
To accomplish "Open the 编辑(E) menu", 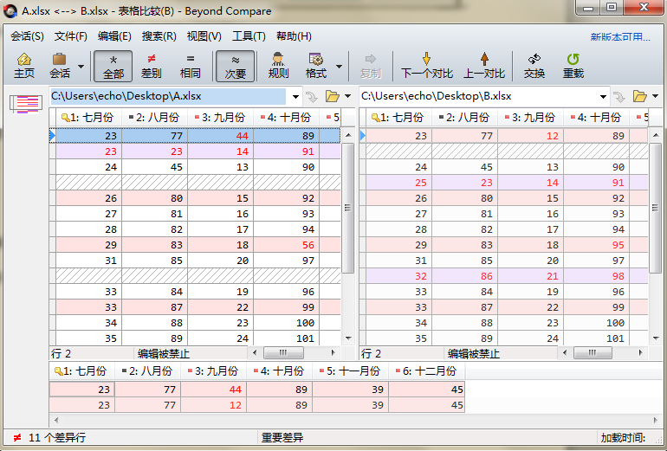I will pos(114,36).
